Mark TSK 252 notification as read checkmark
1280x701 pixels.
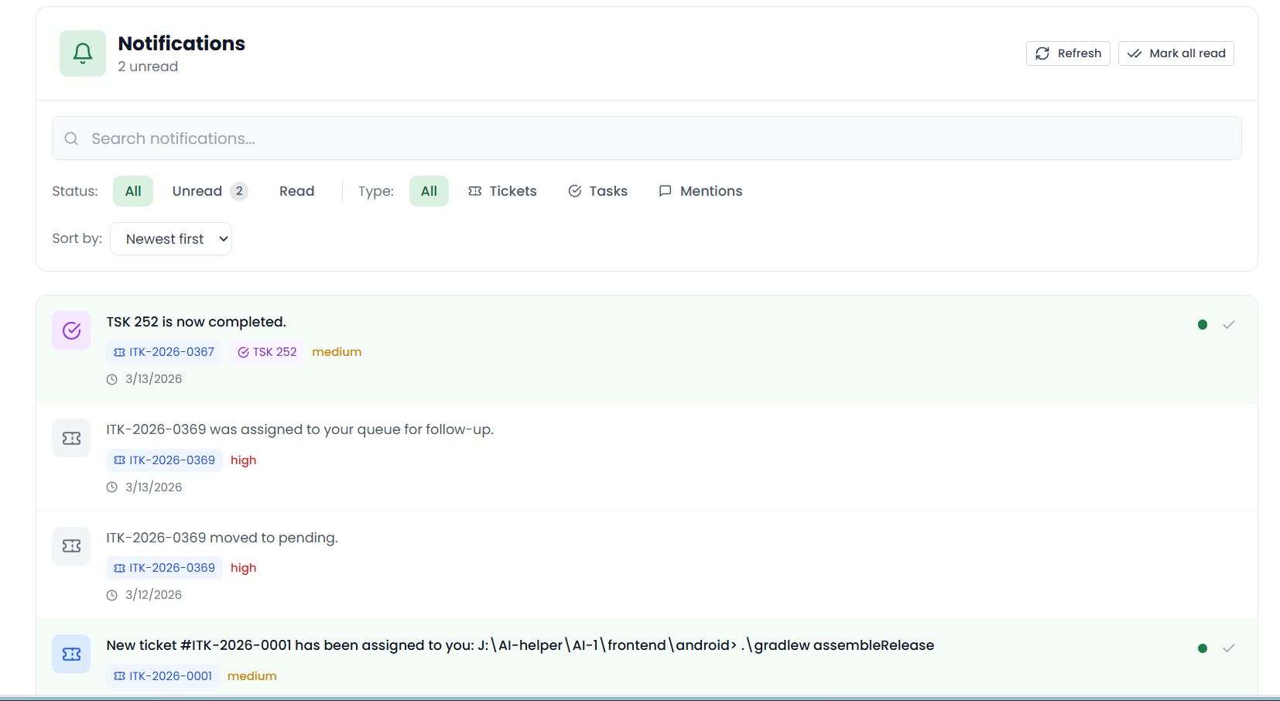pos(1228,325)
